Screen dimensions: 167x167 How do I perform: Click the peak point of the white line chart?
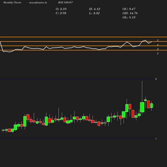(x=145, y=40)
